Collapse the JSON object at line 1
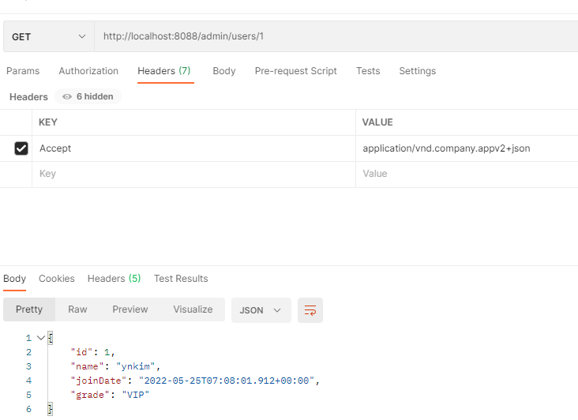This screenshot has height=420, width=578. [41, 338]
